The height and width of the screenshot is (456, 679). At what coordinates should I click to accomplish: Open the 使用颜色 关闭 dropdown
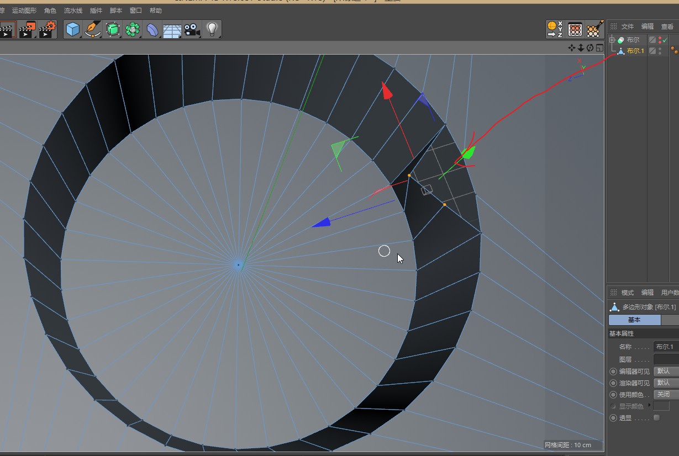666,394
